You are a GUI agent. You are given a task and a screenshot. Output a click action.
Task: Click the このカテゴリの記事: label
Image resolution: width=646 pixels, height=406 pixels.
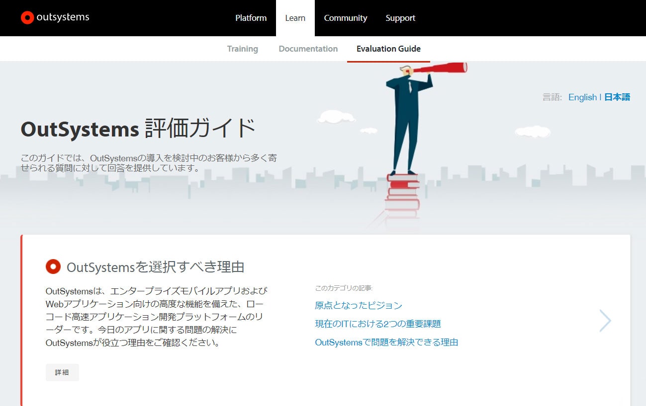click(x=344, y=288)
